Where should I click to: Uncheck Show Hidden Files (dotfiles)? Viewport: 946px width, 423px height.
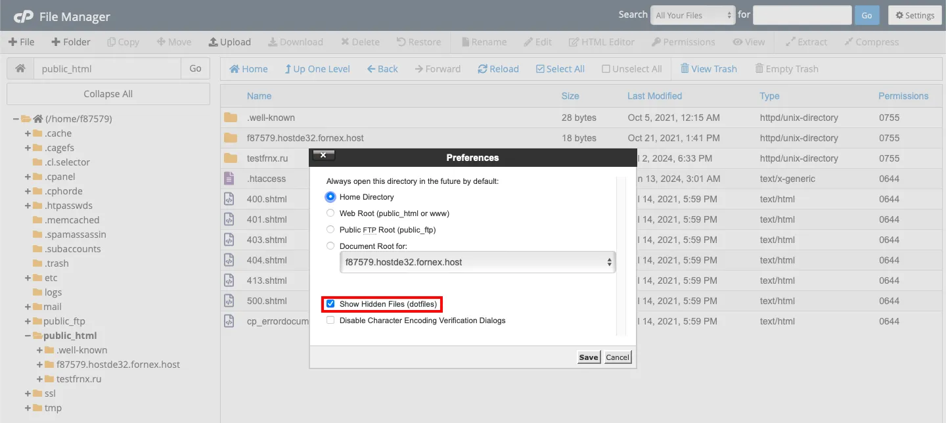330,304
